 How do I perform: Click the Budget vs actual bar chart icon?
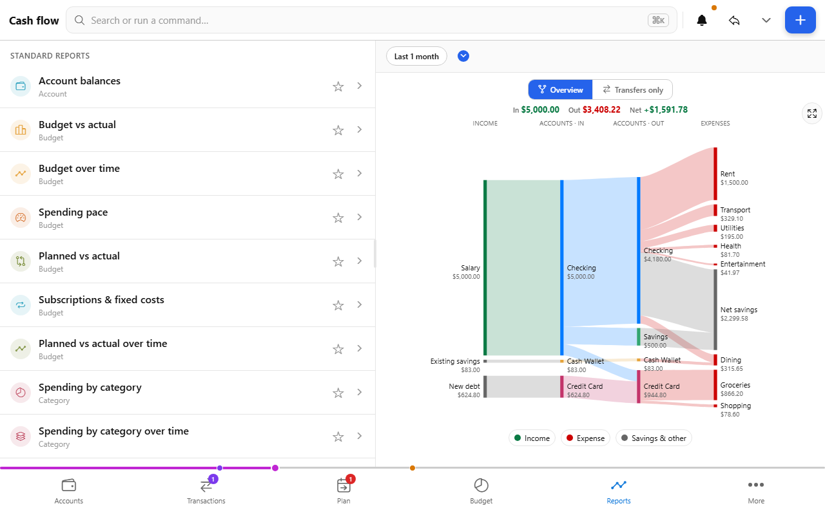pyautogui.click(x=21, y=130)
